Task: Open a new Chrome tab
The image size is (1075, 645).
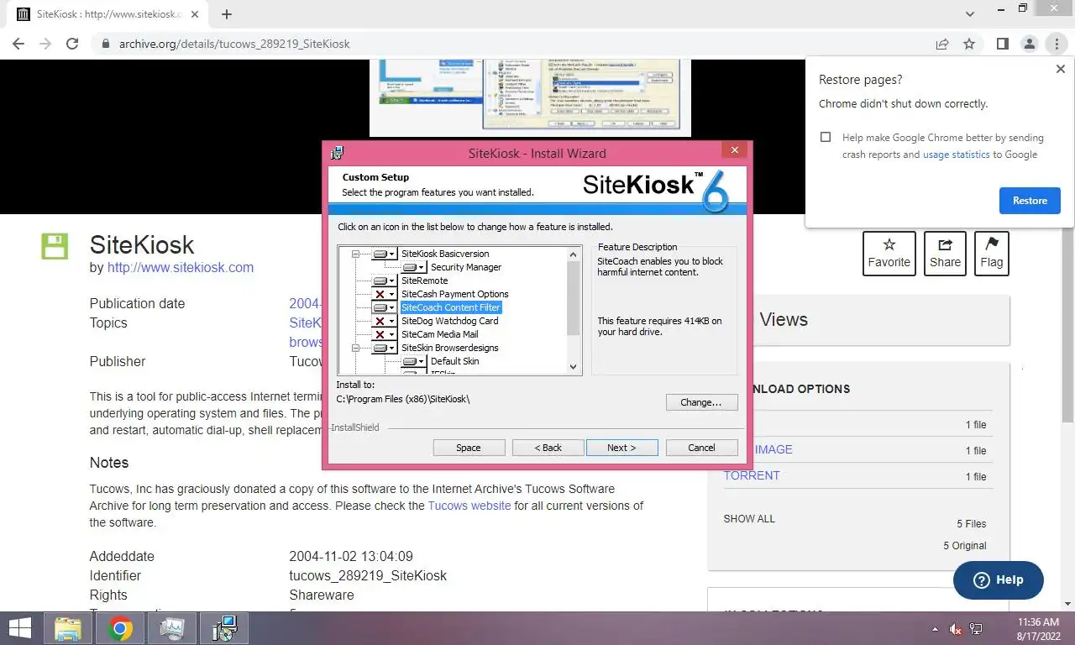Action: [227, 14]
